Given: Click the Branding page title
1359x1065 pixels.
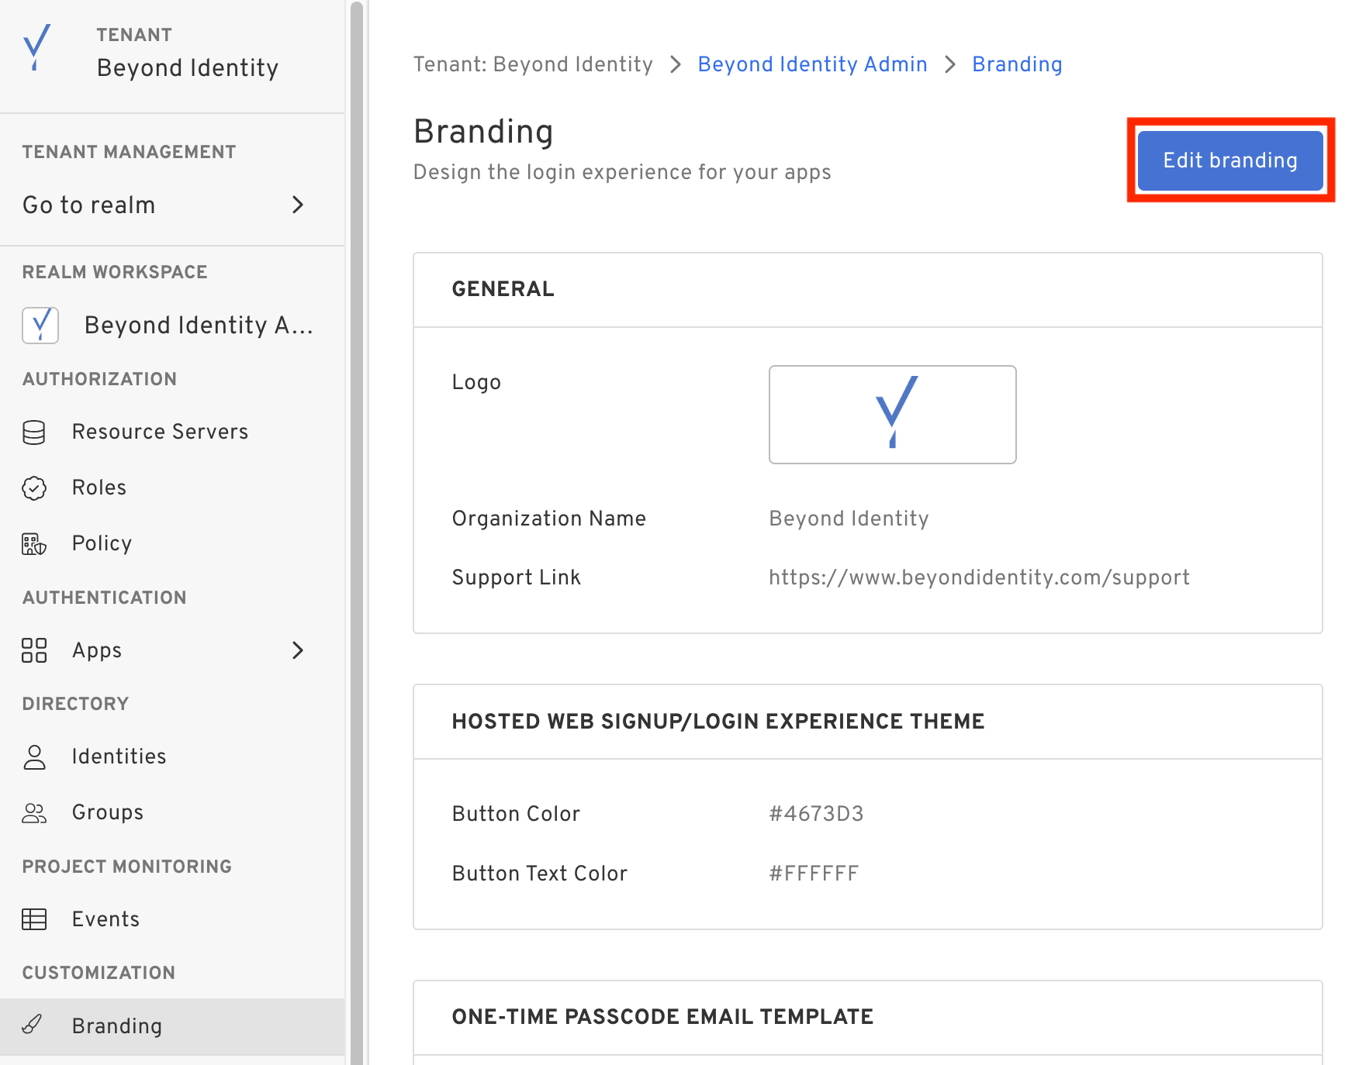Looking at the screenshot, I should coord(483,132).
